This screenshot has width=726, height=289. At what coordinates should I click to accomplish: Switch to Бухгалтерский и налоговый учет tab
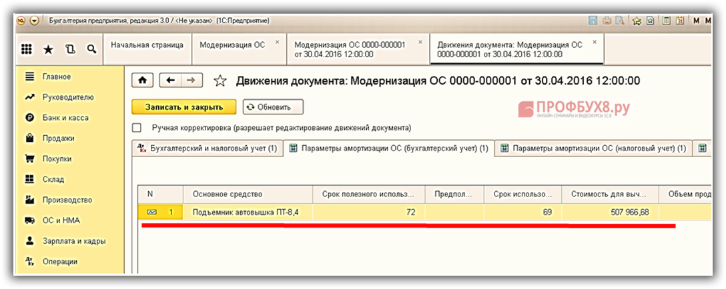coord(207,148)
